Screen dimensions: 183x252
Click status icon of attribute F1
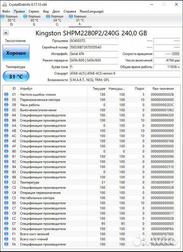coord(6,234)
